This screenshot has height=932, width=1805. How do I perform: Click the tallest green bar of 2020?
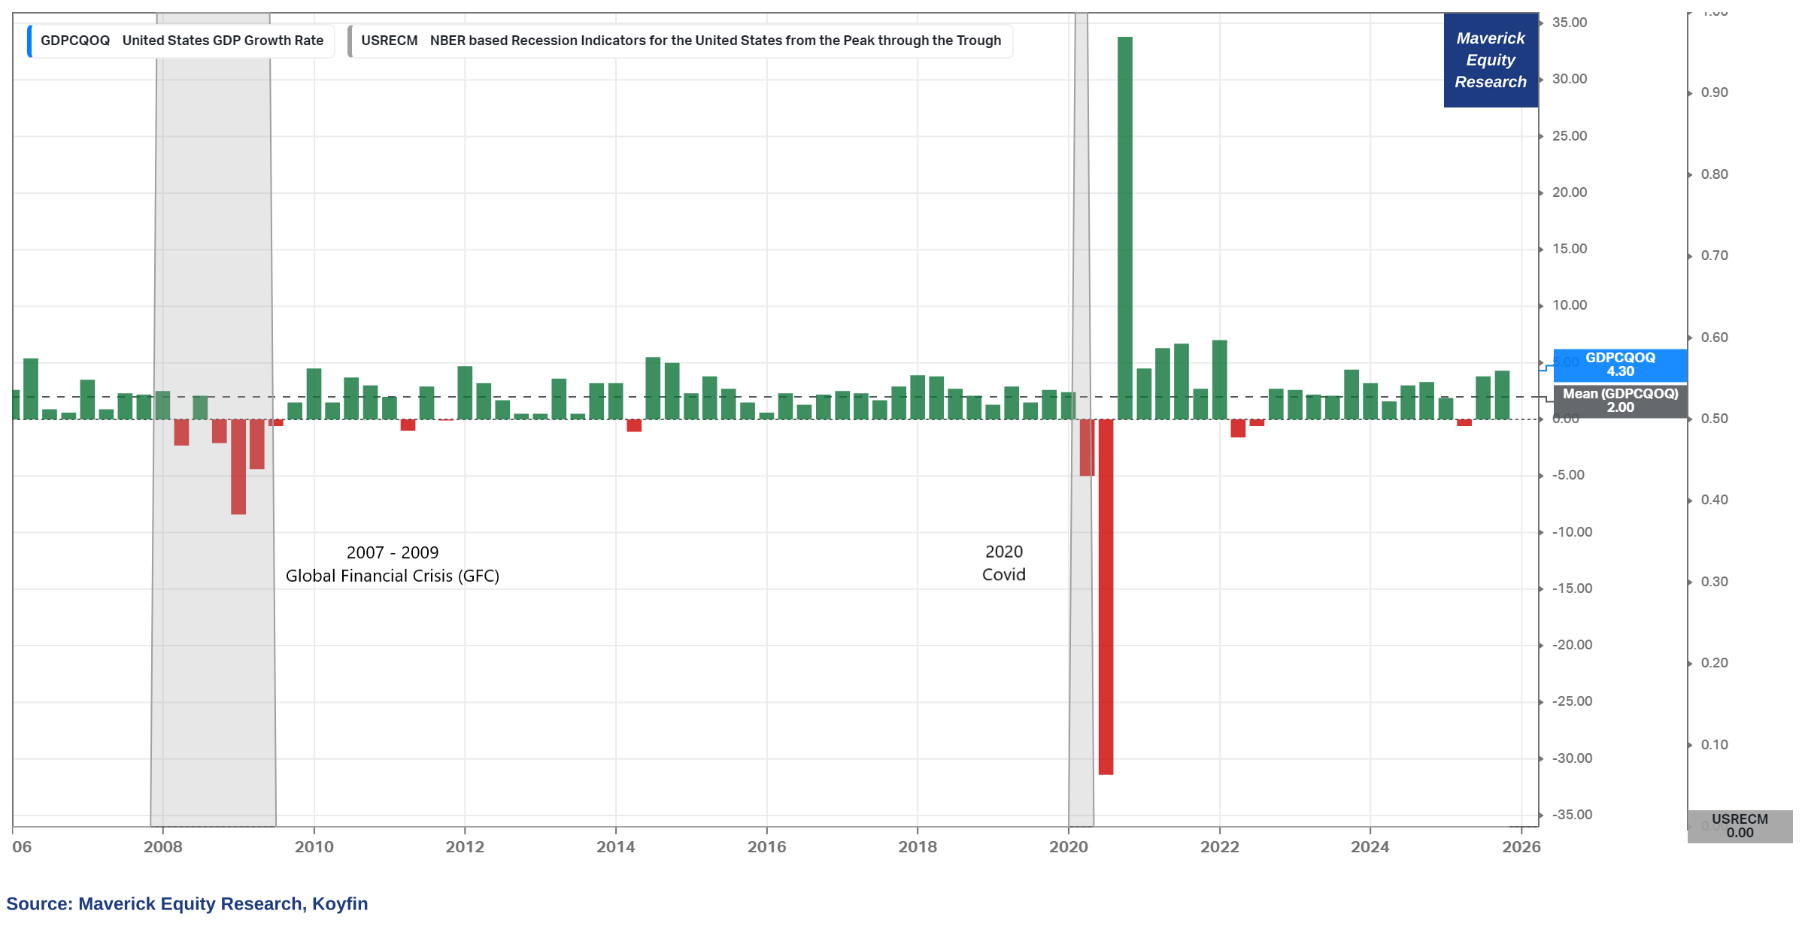click(x=1124, y=225)
